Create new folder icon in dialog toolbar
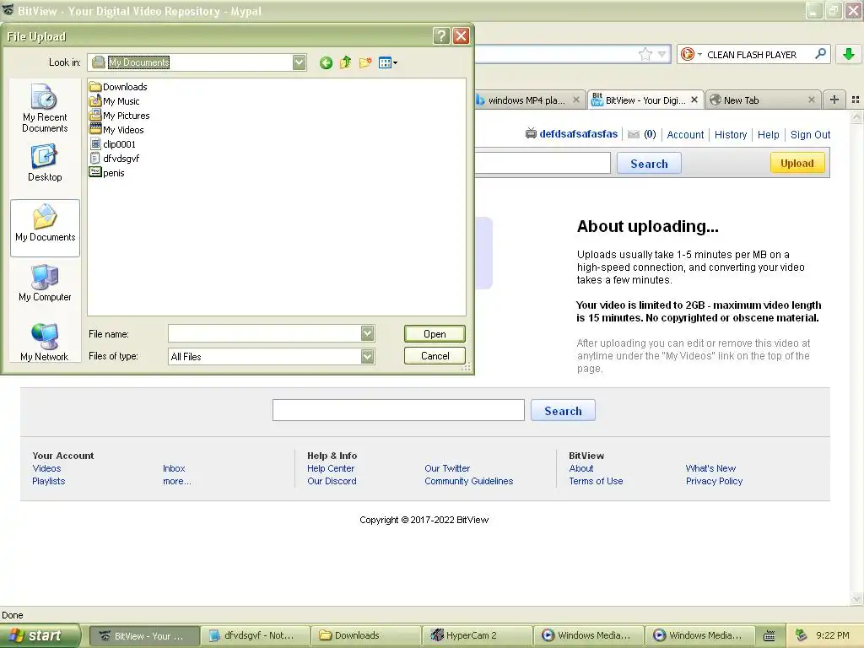The width and height of the screenshot is (864, 648). [x=365, y=62]
